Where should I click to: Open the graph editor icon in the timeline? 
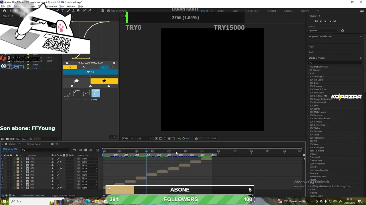click(x=97, y=150)
